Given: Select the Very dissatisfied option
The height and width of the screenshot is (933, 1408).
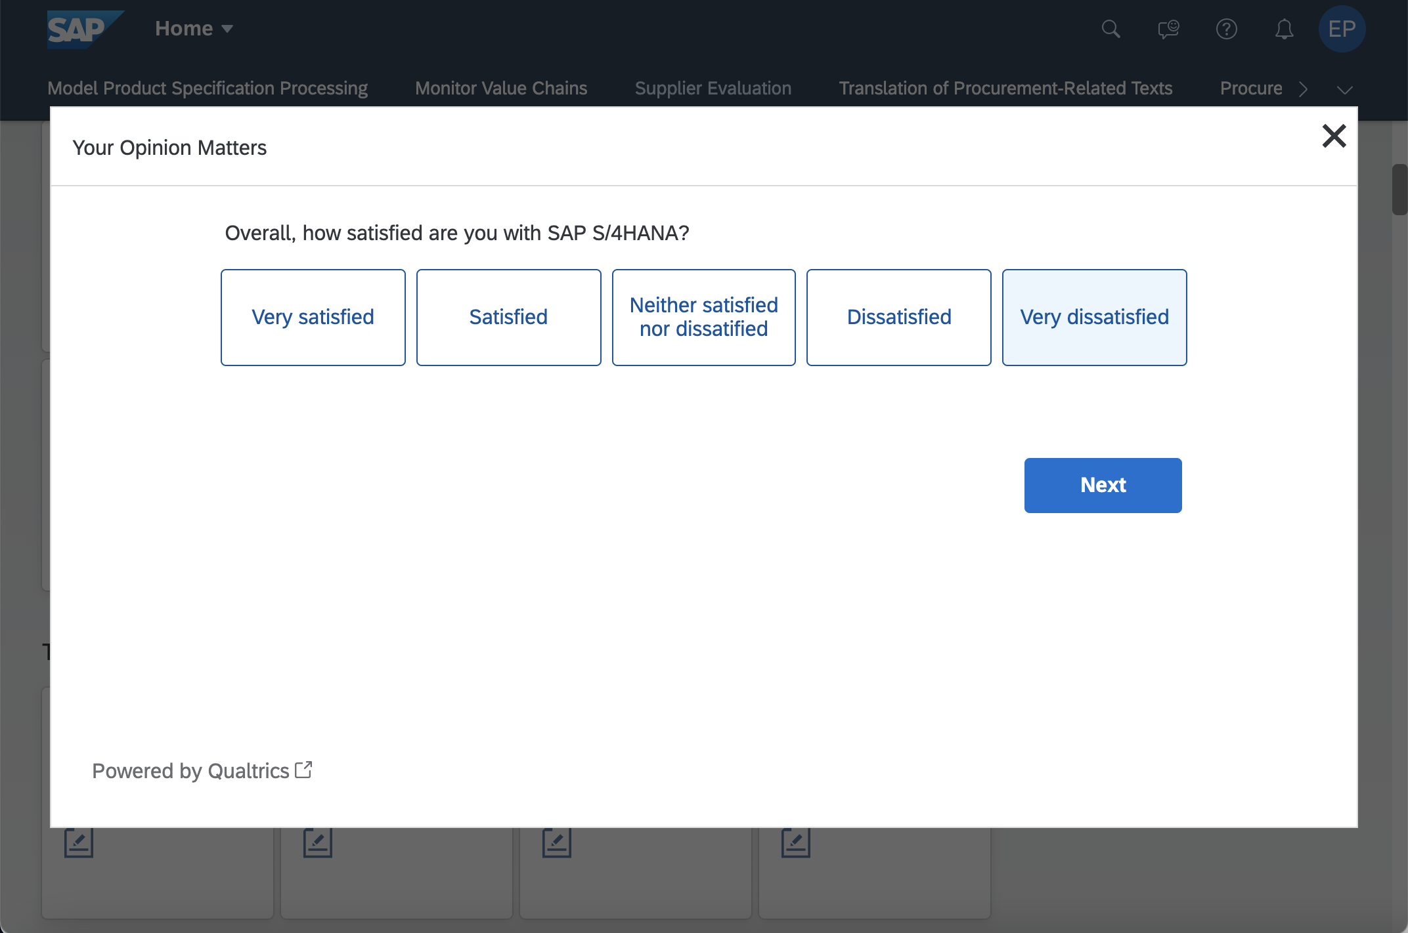Looking at the screenshot, I should (1095, 318).
